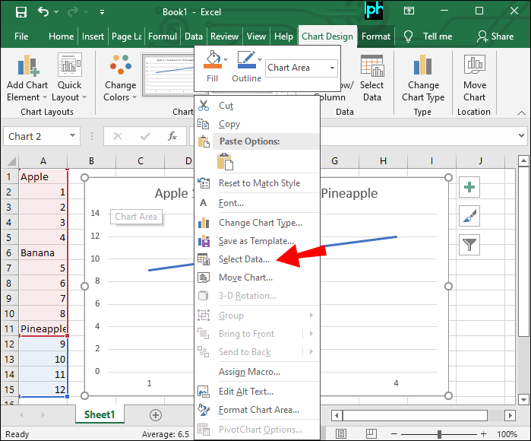This screenshot has width=531, height=441.
Task: Click the Select Data ribbon icon
Action: pos(371,78)
